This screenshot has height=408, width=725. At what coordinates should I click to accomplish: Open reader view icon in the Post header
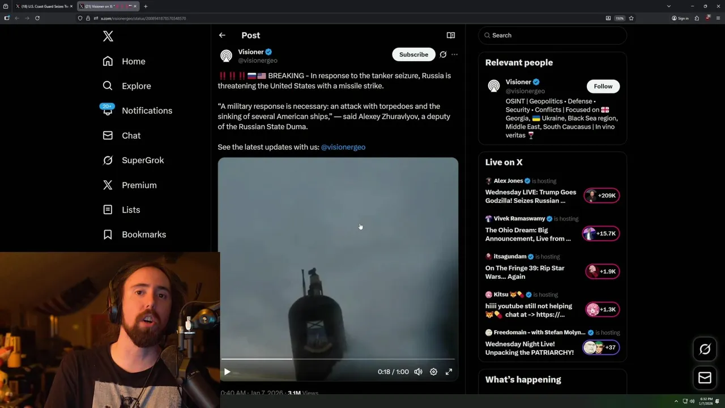(451, 35)
